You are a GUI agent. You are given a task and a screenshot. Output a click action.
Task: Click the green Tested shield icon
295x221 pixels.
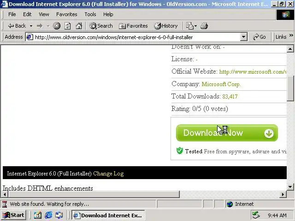coord(180,151)
